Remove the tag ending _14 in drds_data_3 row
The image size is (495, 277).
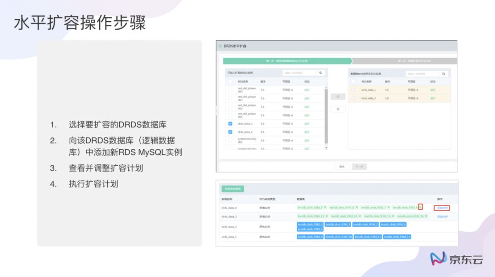click(x=360, y=216)
